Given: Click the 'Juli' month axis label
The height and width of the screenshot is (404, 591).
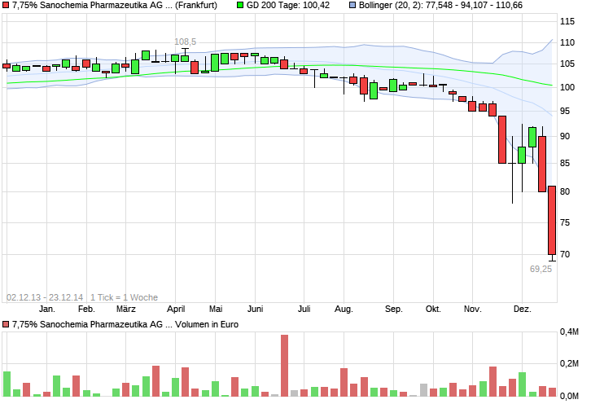Looking at the screenshot, I should pos(304,310).
